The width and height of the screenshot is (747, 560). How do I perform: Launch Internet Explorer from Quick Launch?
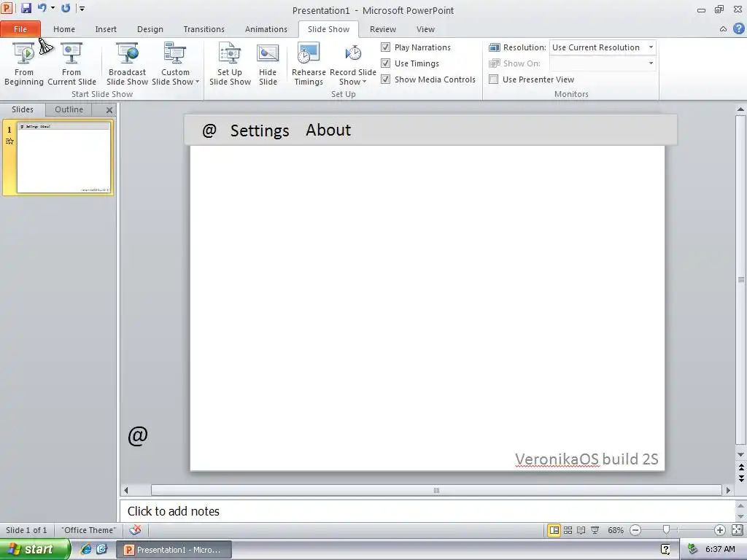(x=86, y=549)
